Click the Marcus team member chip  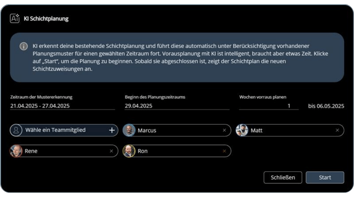pyautogui.click(x=177, y=130)
